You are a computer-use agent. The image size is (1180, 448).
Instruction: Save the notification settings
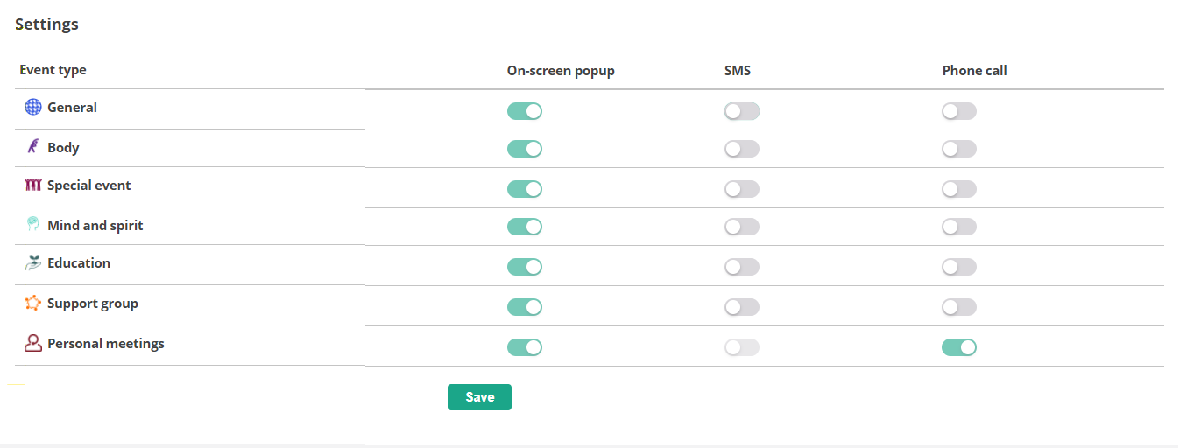(x=479, y=397)
